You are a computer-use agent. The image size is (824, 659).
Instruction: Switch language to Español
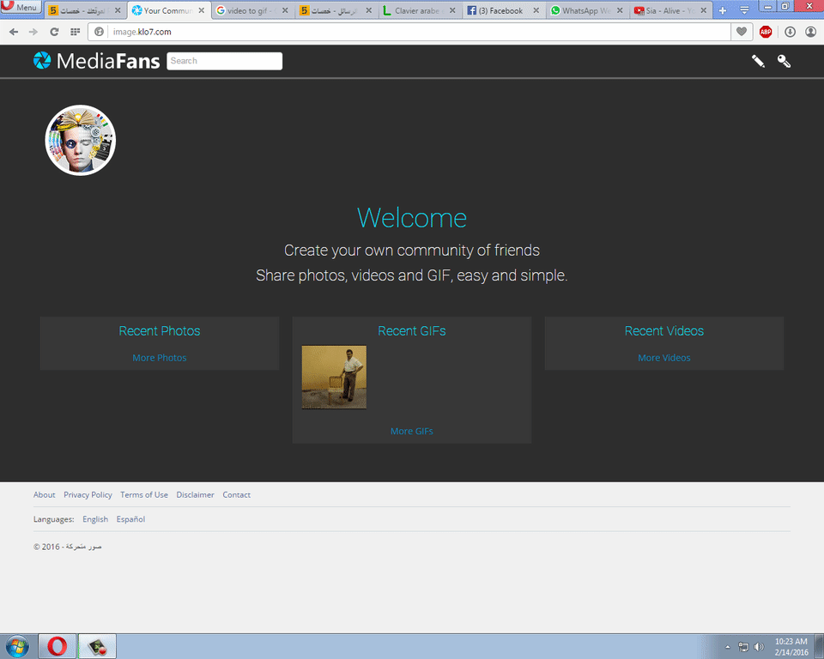click(x=130, y=519)
